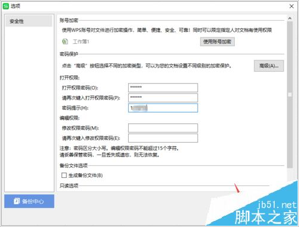Viewport: 299px width, 227px height.
Task: Click the 使用账号加密 button
Action: pos(217,41)
